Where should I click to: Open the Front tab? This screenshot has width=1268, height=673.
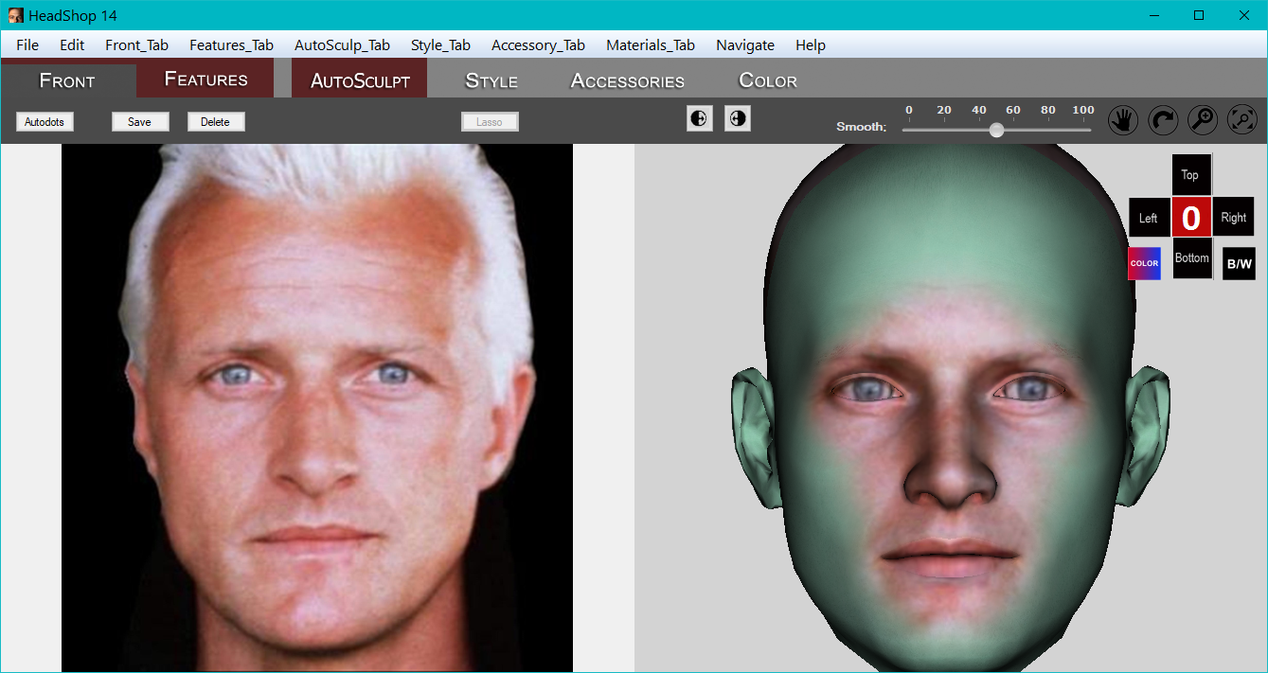(67, 80)
